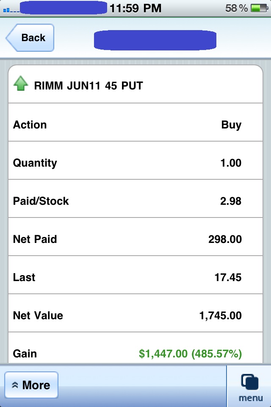Tap the Buy action value
This screenshot has width=271, height=407.
[x=231, y=125]
